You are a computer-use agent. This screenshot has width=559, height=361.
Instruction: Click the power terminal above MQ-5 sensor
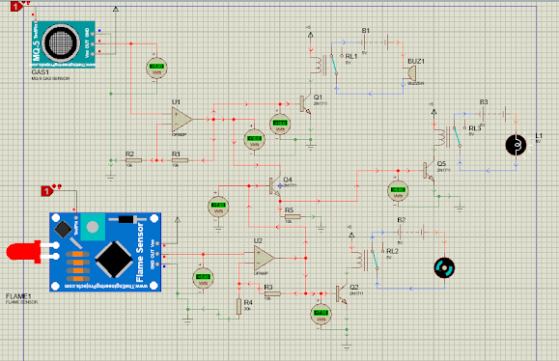click(x=116, y=9)
